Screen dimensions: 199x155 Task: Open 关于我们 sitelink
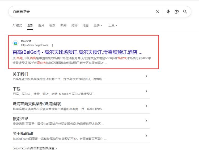(20, 74)
